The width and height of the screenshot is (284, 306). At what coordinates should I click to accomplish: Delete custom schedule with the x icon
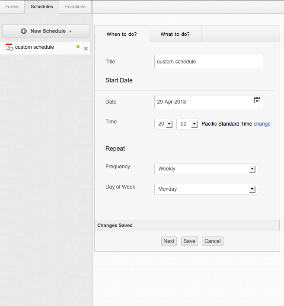86,49
